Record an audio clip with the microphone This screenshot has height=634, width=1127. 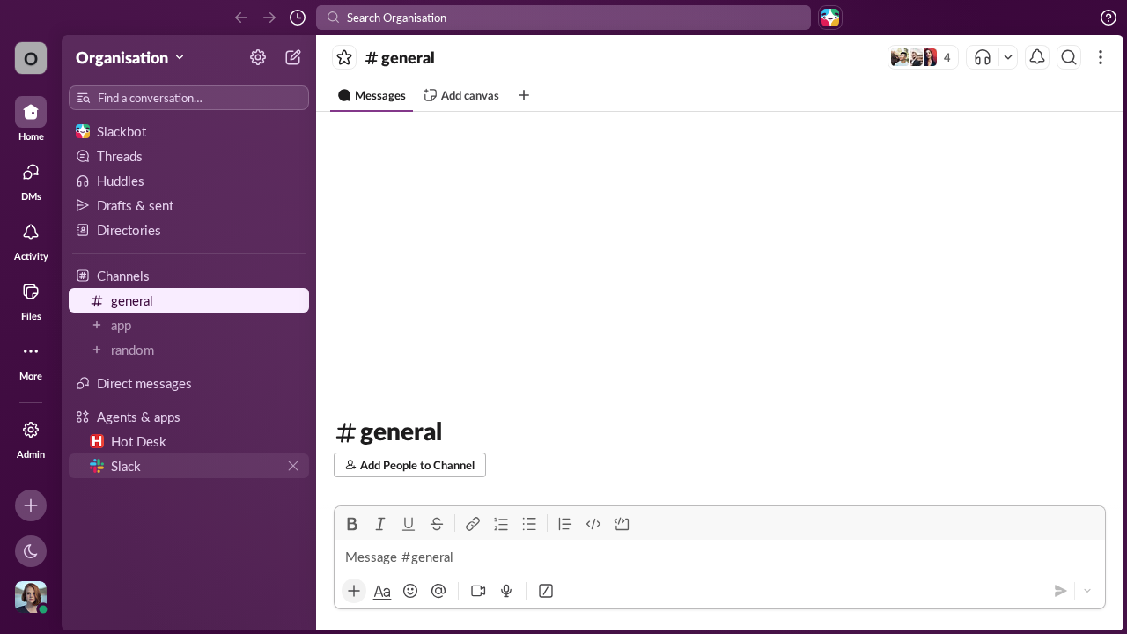(x=506, y=591)
